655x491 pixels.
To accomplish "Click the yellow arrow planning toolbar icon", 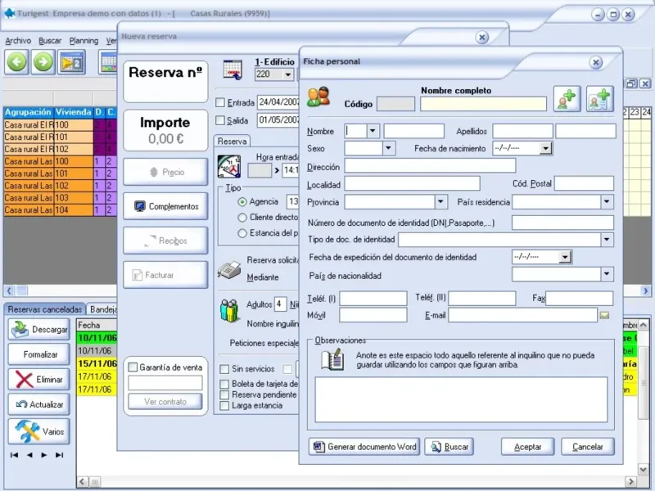I will (x=71, y=62).
